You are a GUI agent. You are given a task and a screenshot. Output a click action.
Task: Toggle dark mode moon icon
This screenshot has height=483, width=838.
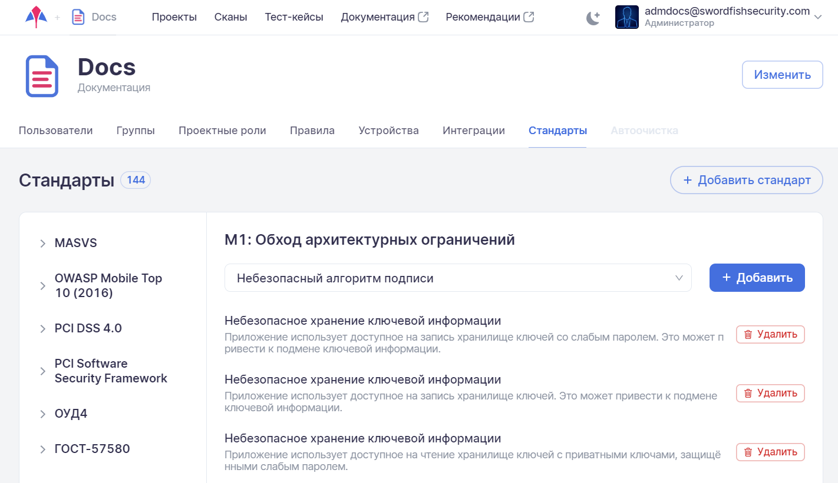pos(593,18)
